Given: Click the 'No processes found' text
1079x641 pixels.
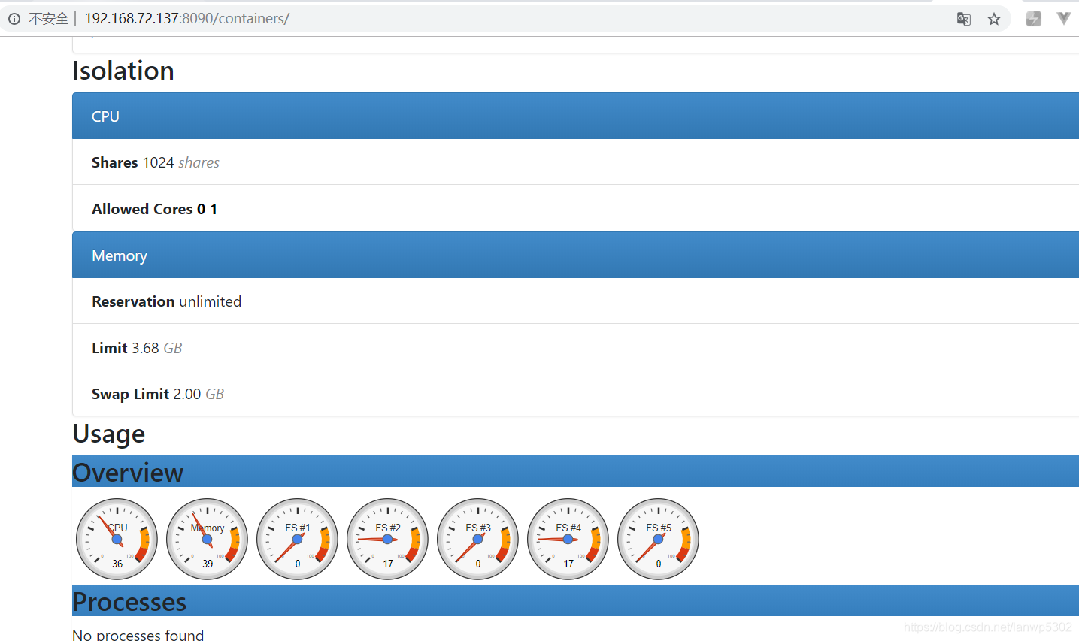Looking at the screenshot, I should (x=138, y=635).
